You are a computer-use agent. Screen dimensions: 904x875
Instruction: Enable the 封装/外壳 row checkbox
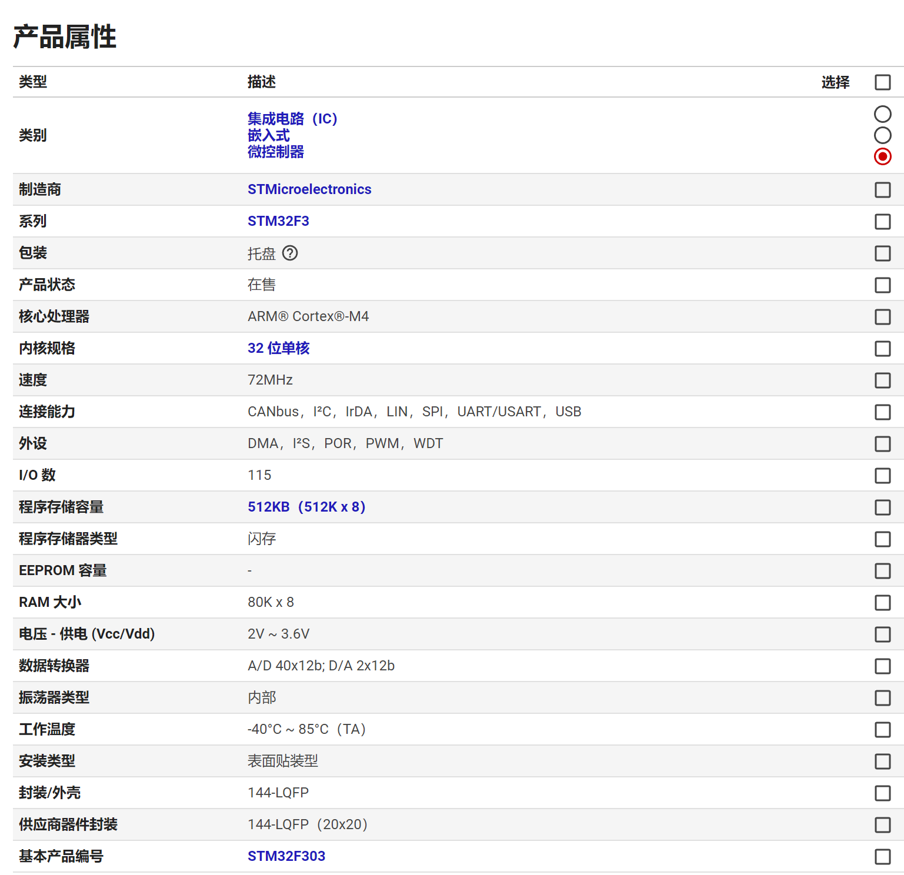click(x=882, y=793)
